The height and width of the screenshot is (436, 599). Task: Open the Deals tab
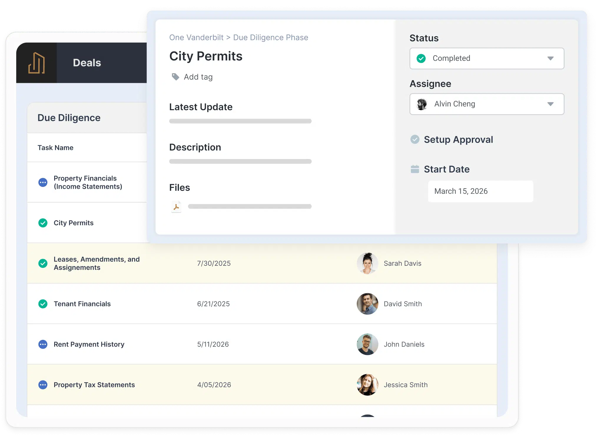point(87,63)
